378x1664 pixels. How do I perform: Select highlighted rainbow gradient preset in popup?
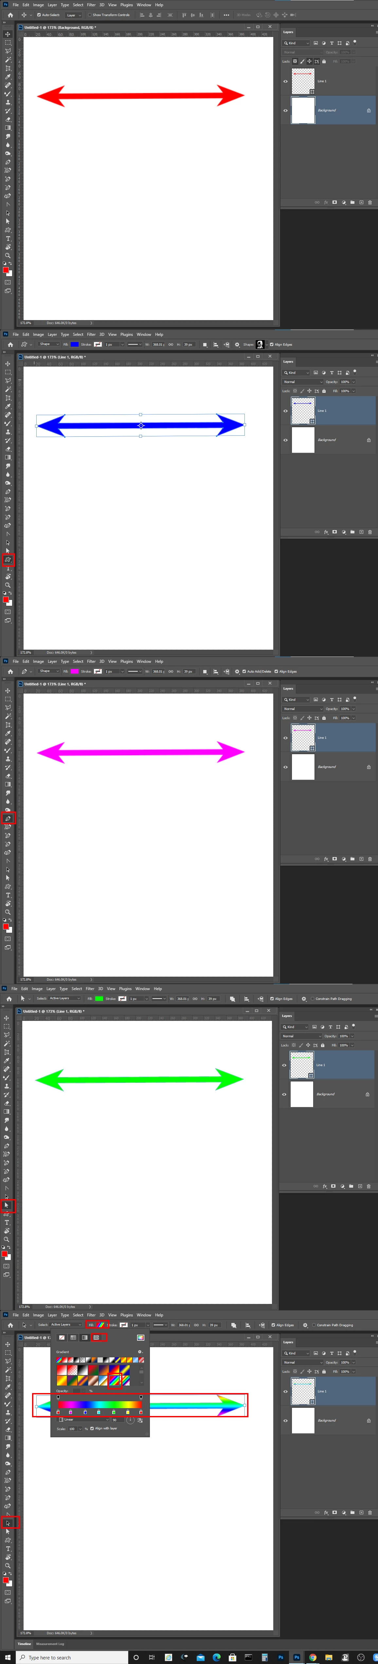(114, 1380)
